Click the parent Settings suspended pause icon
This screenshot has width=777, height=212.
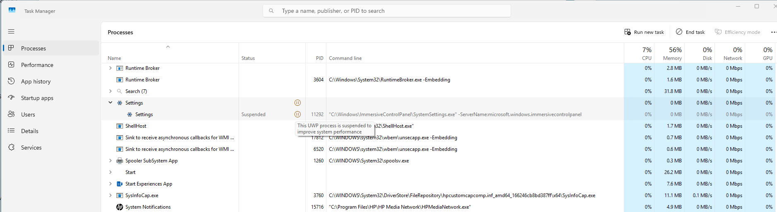[297, 103]
